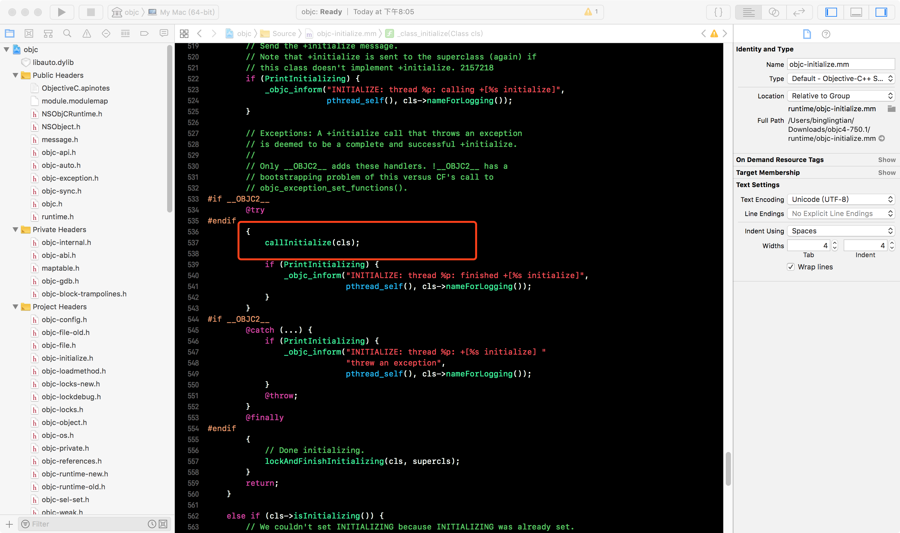Open the Issue navigator warning icon
Viewport: 900px width, 533px height.
pyautogui.click(x=86, y=33)
